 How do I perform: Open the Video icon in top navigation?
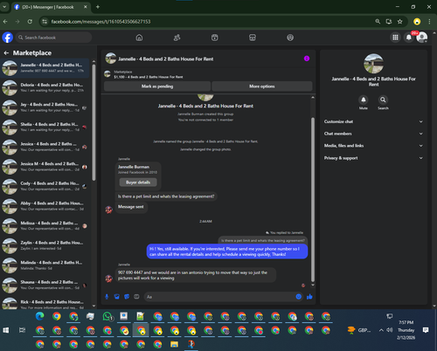click(x=215, y=38)
